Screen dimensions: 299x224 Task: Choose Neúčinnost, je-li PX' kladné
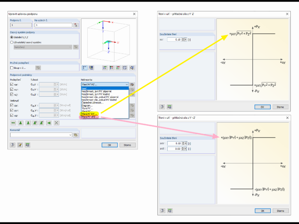tap(105, 94)
